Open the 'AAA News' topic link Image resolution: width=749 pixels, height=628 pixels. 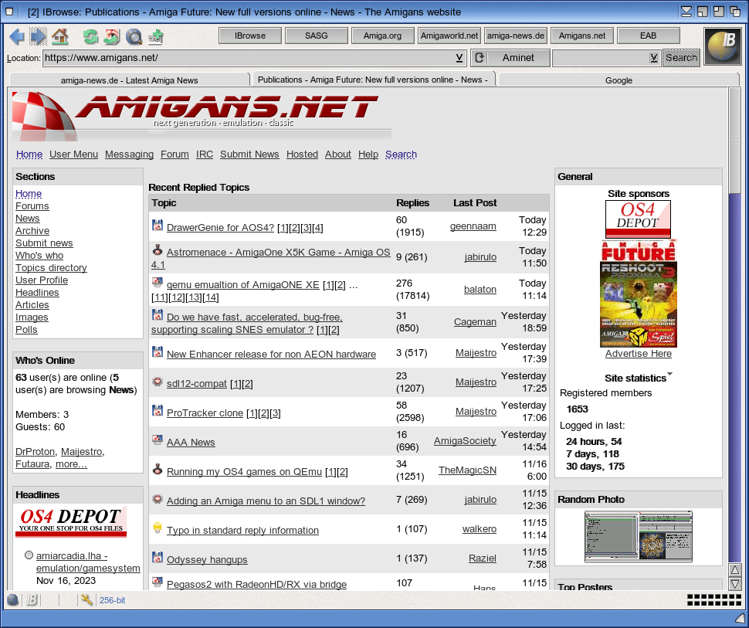pyautogui.click(x=191, y=443)
